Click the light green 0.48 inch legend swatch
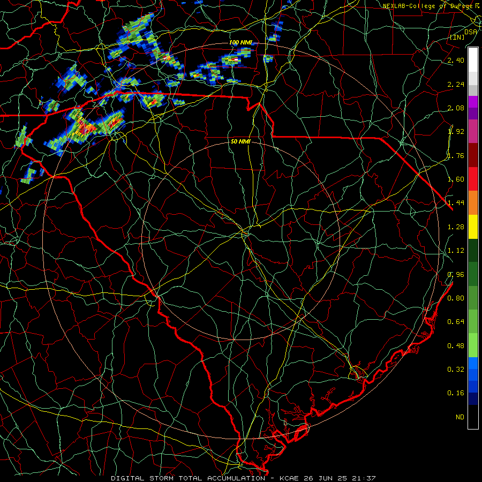The image size is (482, 482). pyautogui.click(x=473, y=345)
